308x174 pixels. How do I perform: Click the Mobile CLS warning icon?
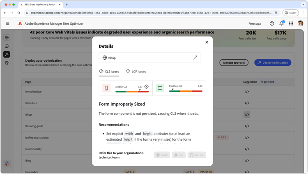coord(147,87)
